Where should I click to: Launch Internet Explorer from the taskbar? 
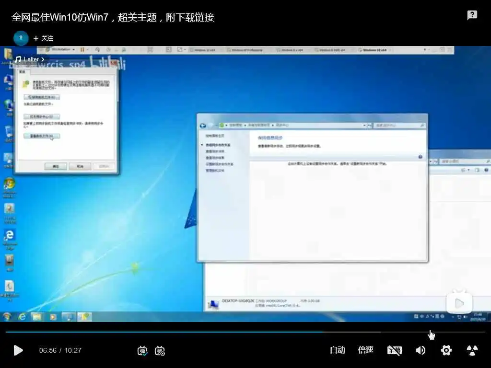(22, 317)
